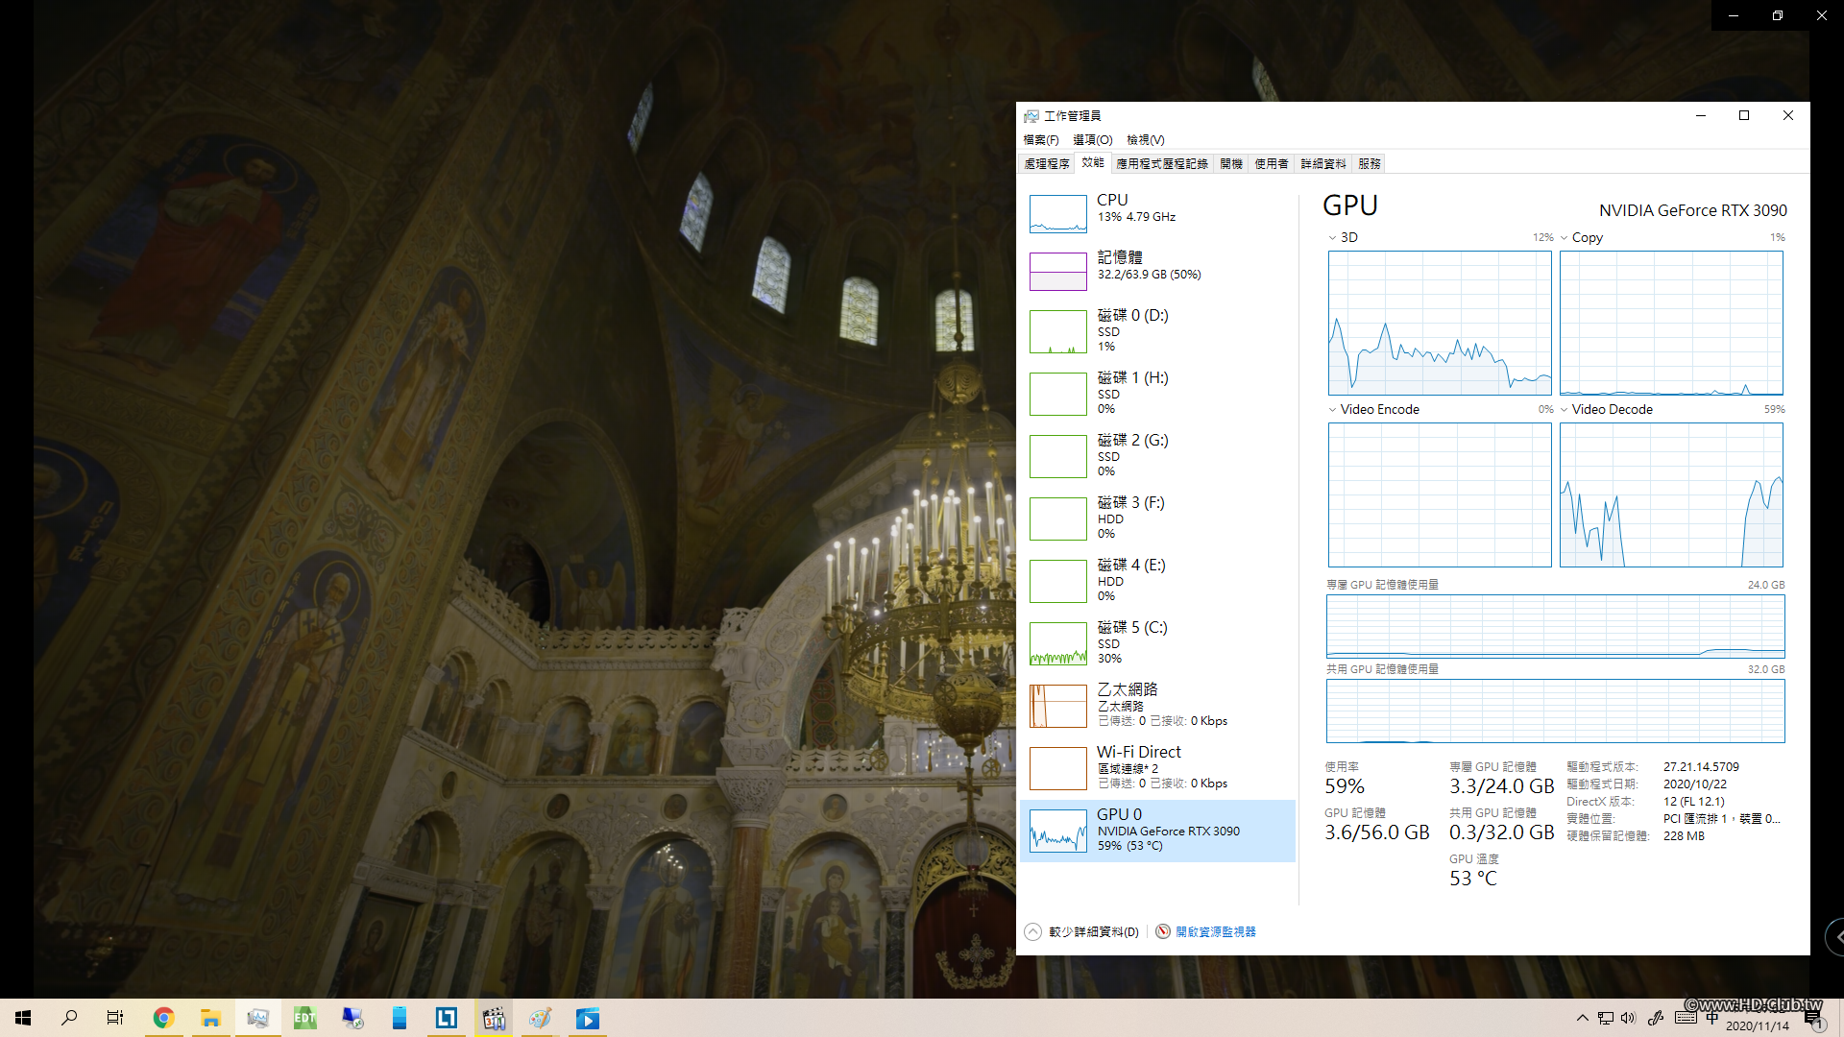Select the CPU usage thumbnail graph

(x=1057, y=214)
